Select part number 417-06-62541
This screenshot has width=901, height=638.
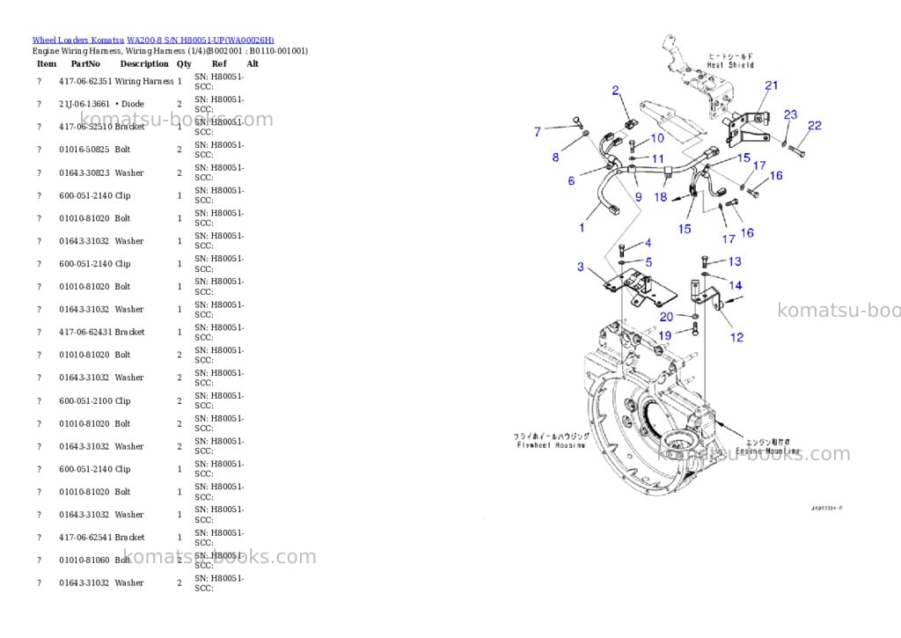coord(85,537)
